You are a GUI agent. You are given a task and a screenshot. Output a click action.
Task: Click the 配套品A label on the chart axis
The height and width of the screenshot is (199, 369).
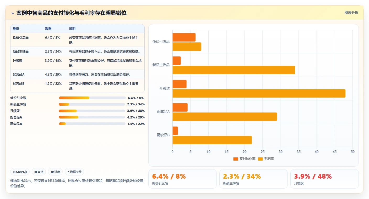pyautogui.click(x=163, y=112)
